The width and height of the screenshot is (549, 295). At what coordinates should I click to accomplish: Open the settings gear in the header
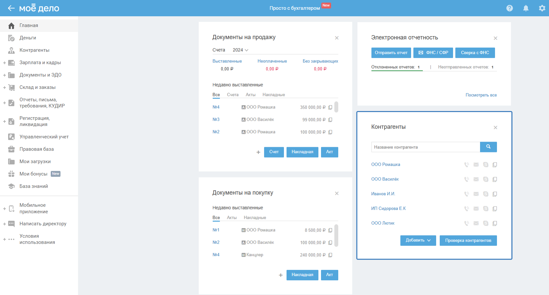pos(542,8)
